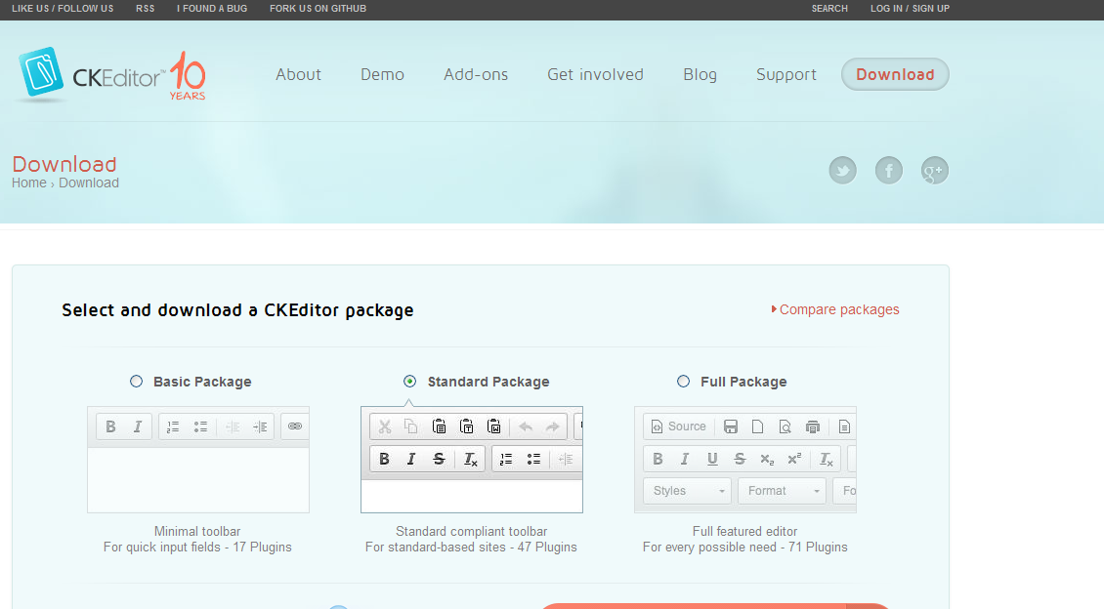
Task: Select the Standard Package radio button
Action: click(x=409, y=382)
